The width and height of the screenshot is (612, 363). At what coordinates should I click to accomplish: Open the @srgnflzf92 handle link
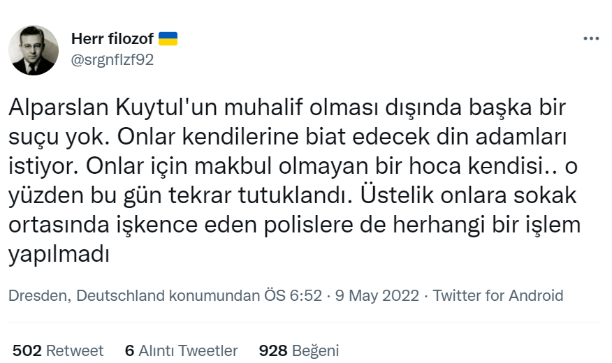coord(112,59)
